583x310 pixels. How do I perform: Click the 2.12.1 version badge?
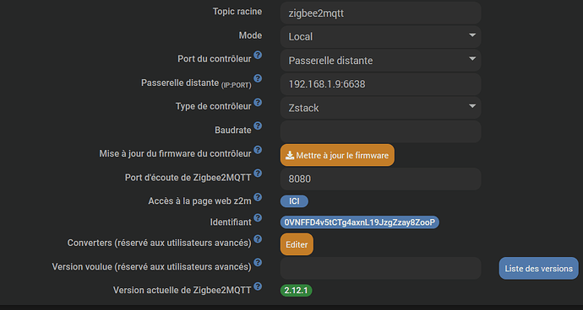[296, 291]
